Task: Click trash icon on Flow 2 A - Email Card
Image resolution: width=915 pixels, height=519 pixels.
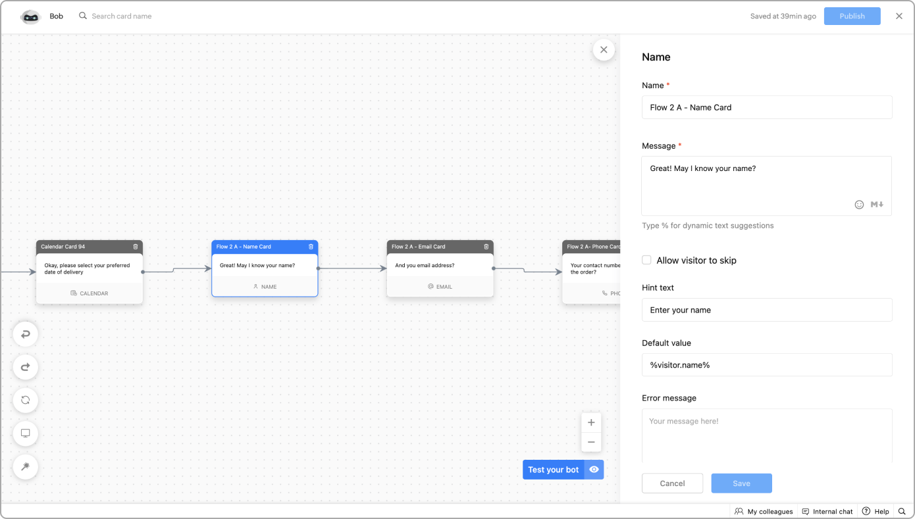Action: [x=486, y=247]
